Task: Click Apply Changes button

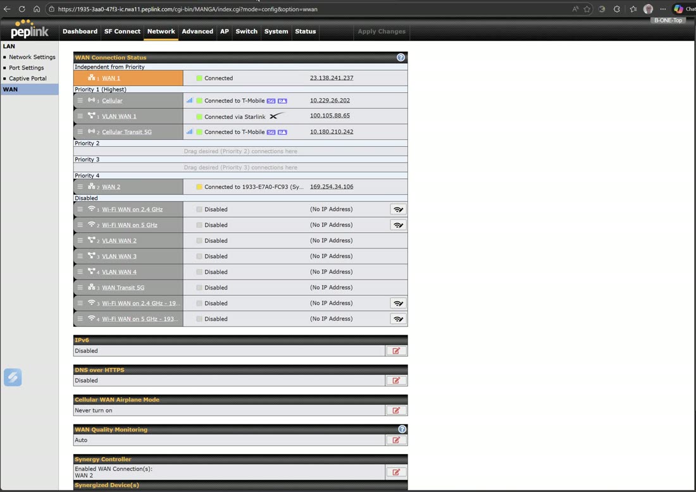Action: point(382,32)
